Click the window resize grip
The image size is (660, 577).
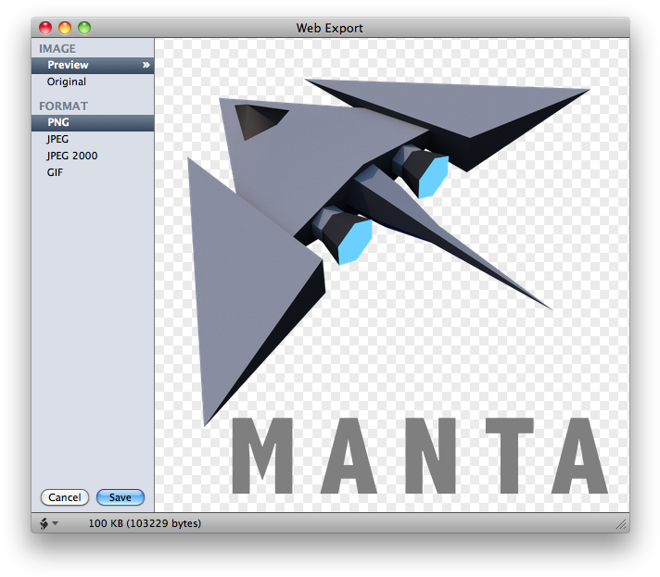[621, 524]
